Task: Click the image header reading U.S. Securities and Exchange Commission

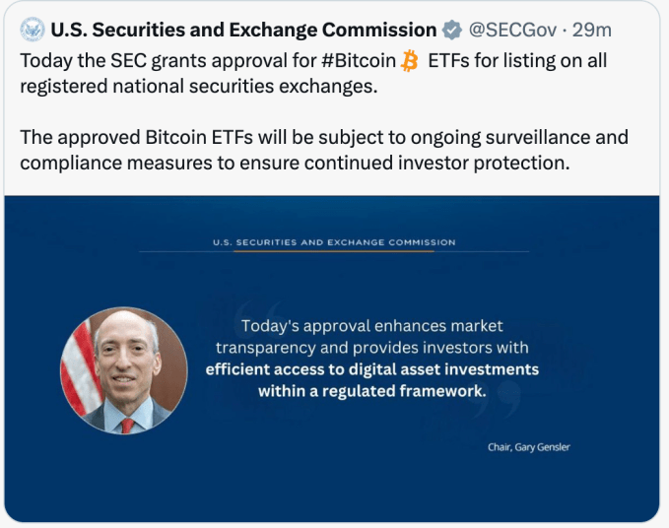Action: pos(334,242)
